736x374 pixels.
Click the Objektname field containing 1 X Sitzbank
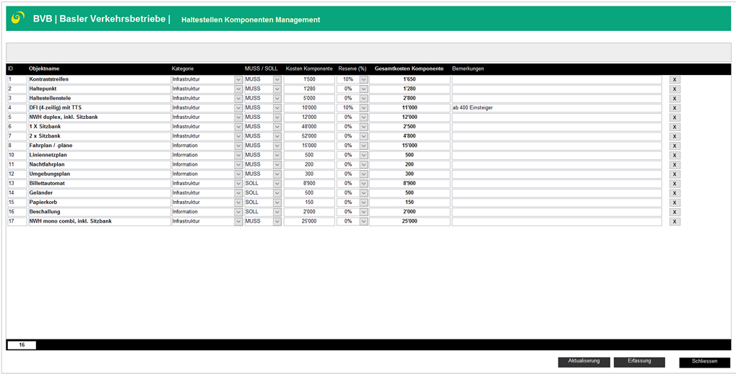pyautogui.click(x=98, y=127)
